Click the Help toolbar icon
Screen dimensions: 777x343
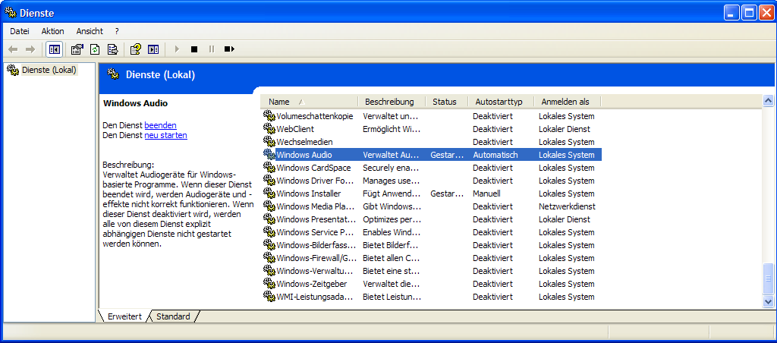pos(135,49)
